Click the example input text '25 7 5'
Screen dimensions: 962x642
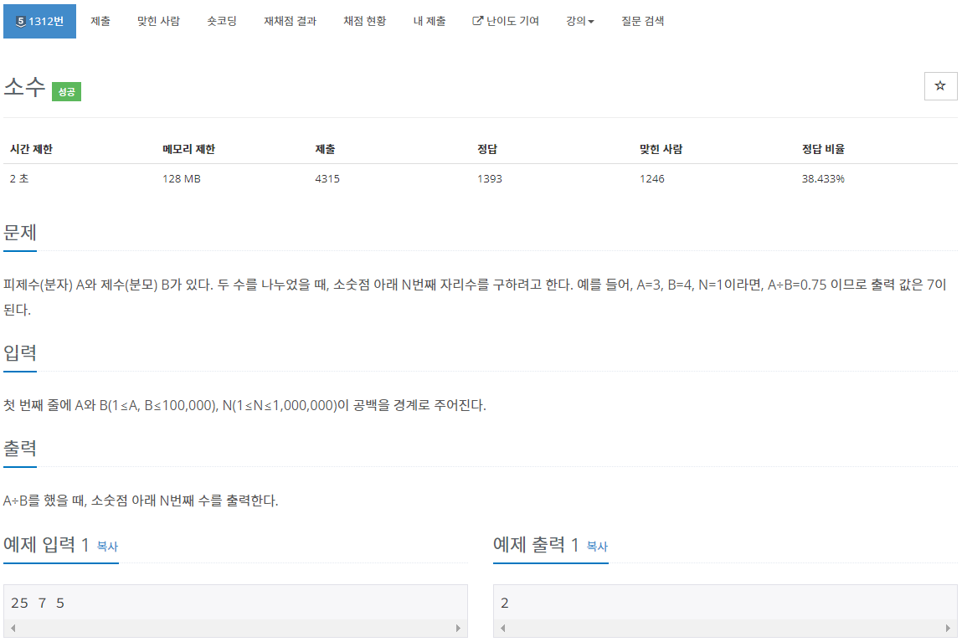(x=38, y=603)
